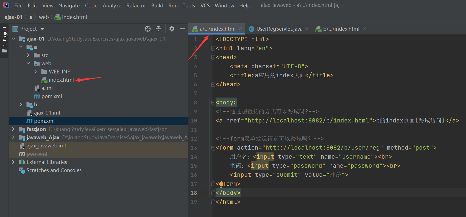Select a.iml file in tree
Image resolution: width=466 pixels, height=217 pixels.
click(x=47, y=88)
